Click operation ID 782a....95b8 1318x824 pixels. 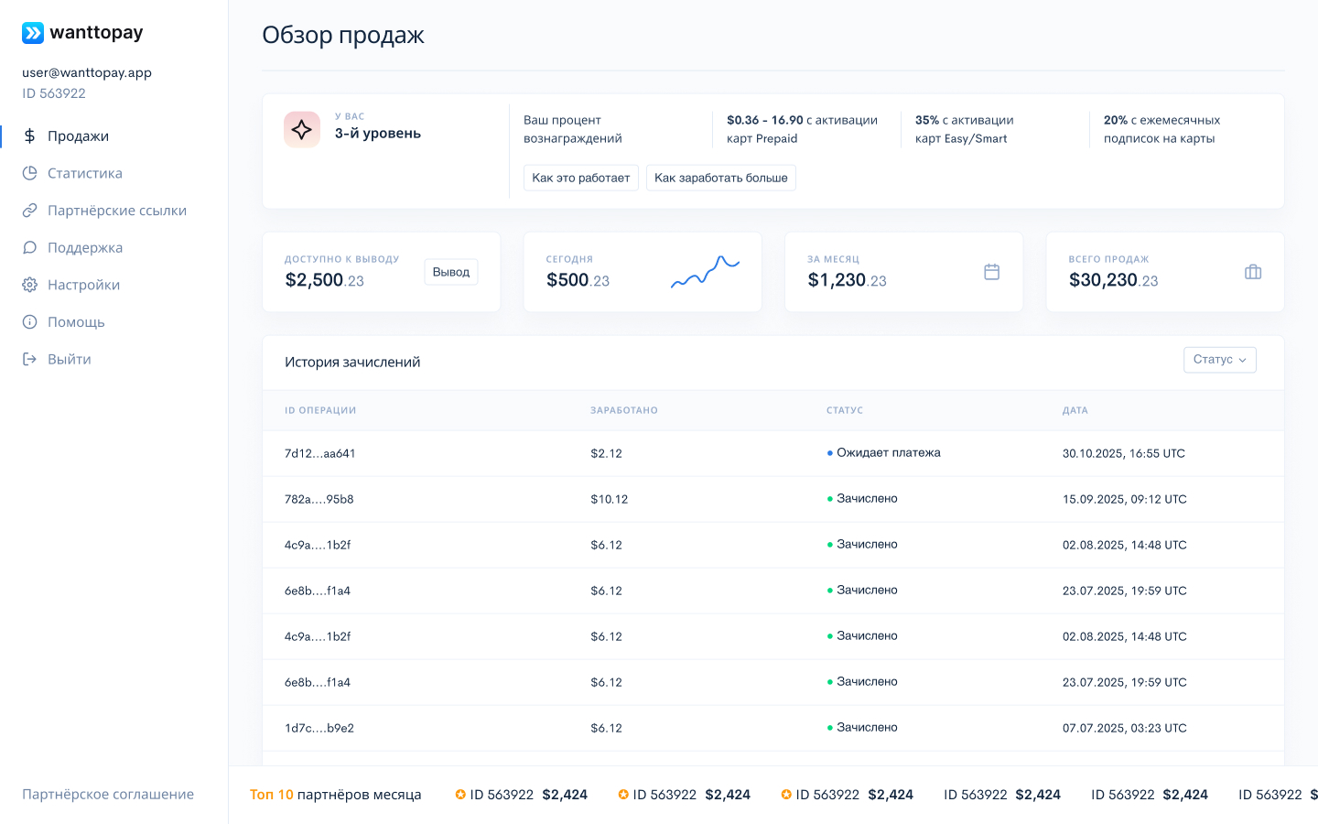point(319,499)
